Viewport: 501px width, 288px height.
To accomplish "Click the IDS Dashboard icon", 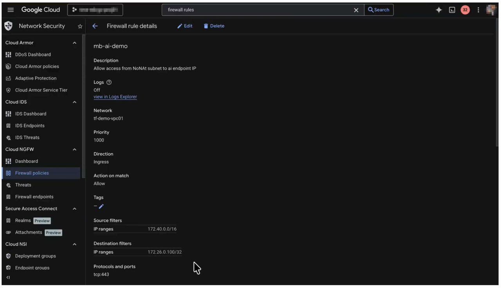I will (8, 114).
